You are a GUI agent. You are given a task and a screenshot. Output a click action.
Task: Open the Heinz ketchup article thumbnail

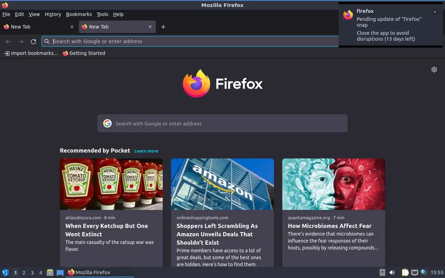(x=111, y=184)
